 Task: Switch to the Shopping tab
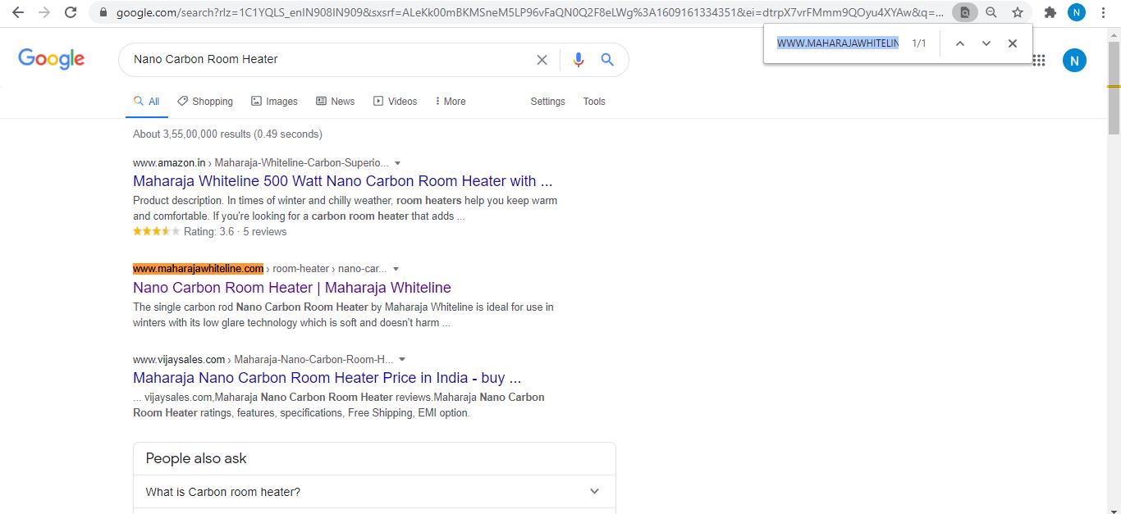pos(205,102)
